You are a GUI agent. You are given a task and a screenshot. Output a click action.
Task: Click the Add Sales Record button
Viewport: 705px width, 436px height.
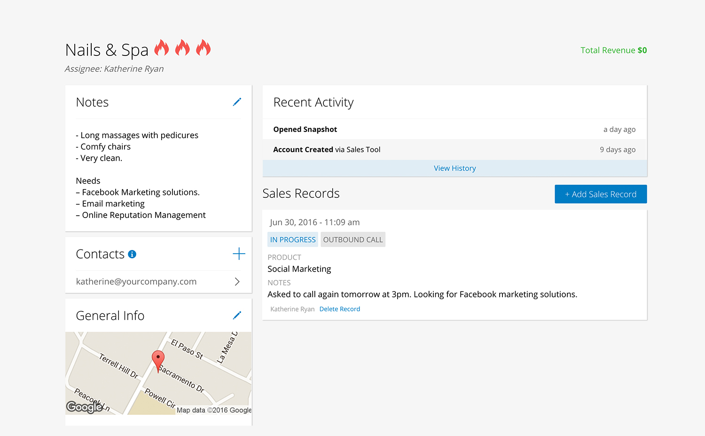(601, 194)
